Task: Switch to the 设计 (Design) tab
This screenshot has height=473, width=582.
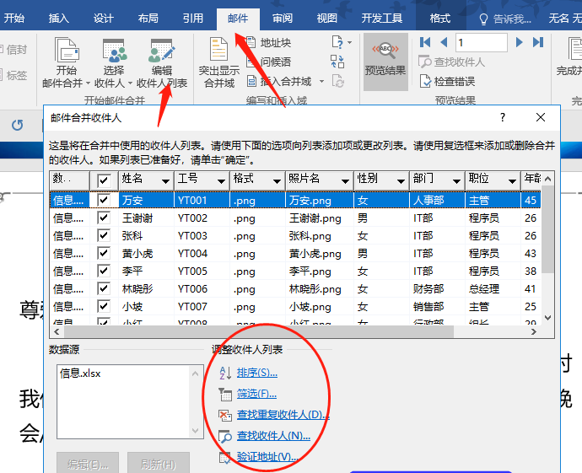Action: [x=103, y=19]
